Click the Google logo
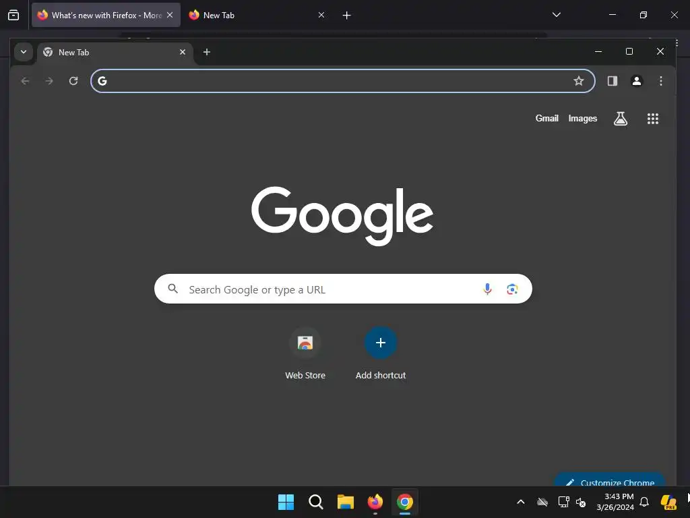The width and height of the screenshot is (690, 518). [x=342, y=216]
